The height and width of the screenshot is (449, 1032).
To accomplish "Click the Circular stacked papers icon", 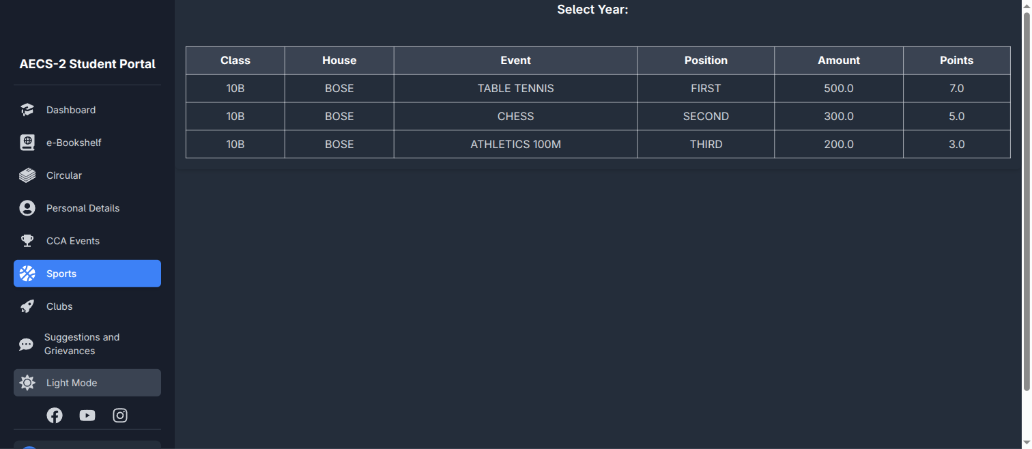I will pos(27,175).
